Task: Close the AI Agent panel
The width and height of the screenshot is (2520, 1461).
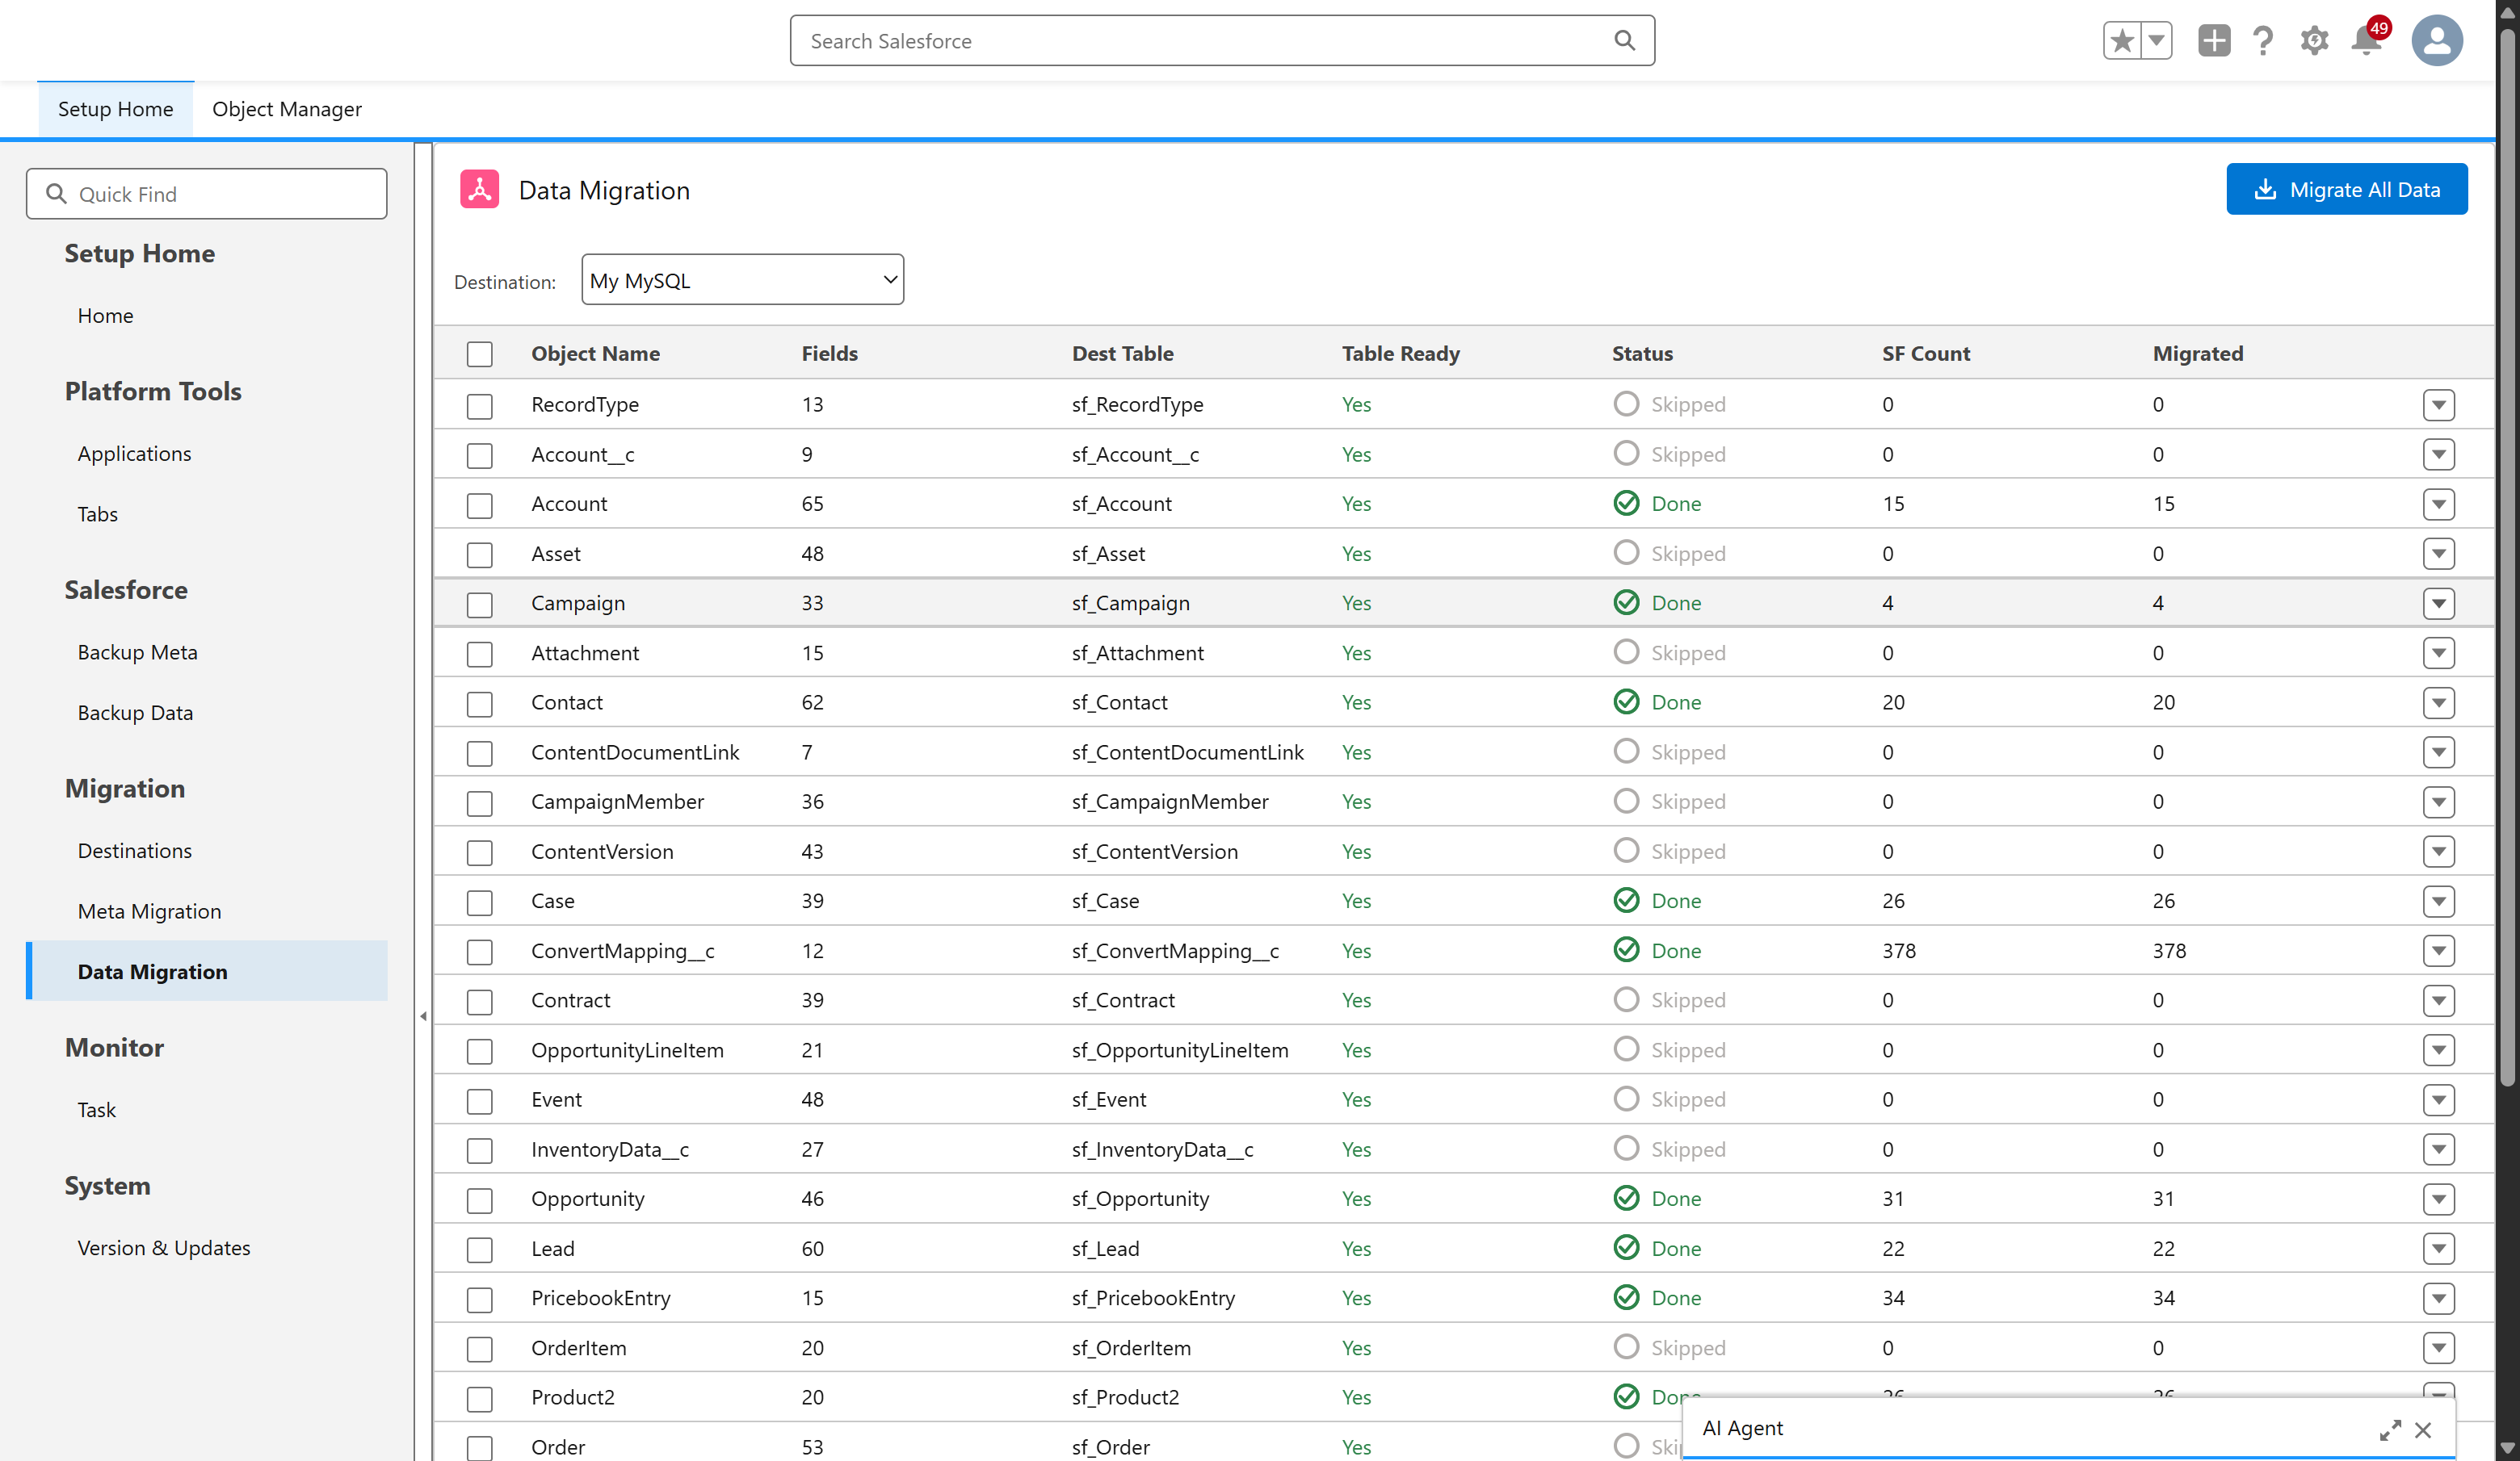Action: (2423, 1430)
